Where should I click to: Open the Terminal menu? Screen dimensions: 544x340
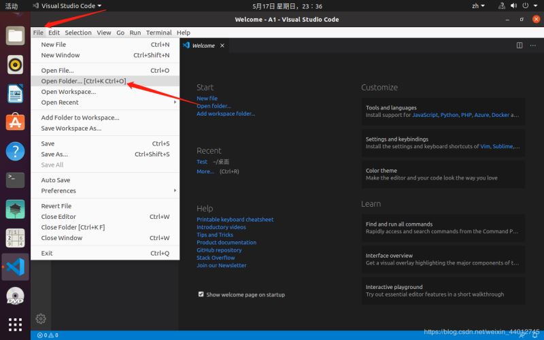coord(158,33)
